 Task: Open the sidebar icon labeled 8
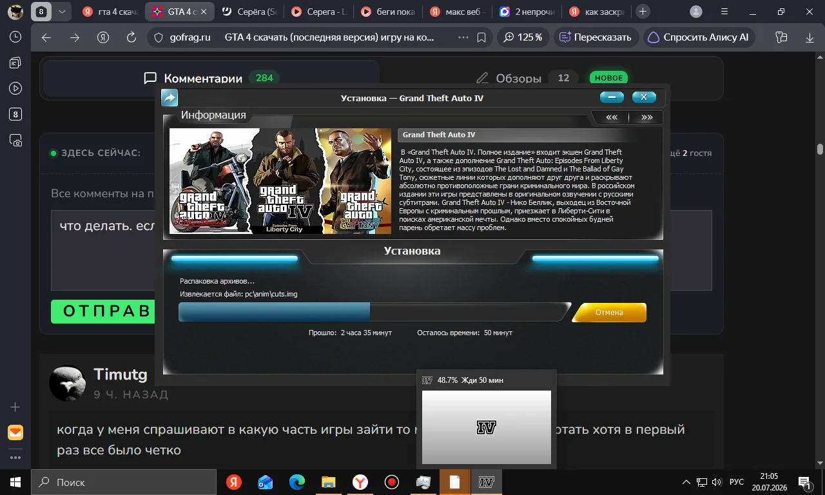pyautogui.click(x=15, y=115)
